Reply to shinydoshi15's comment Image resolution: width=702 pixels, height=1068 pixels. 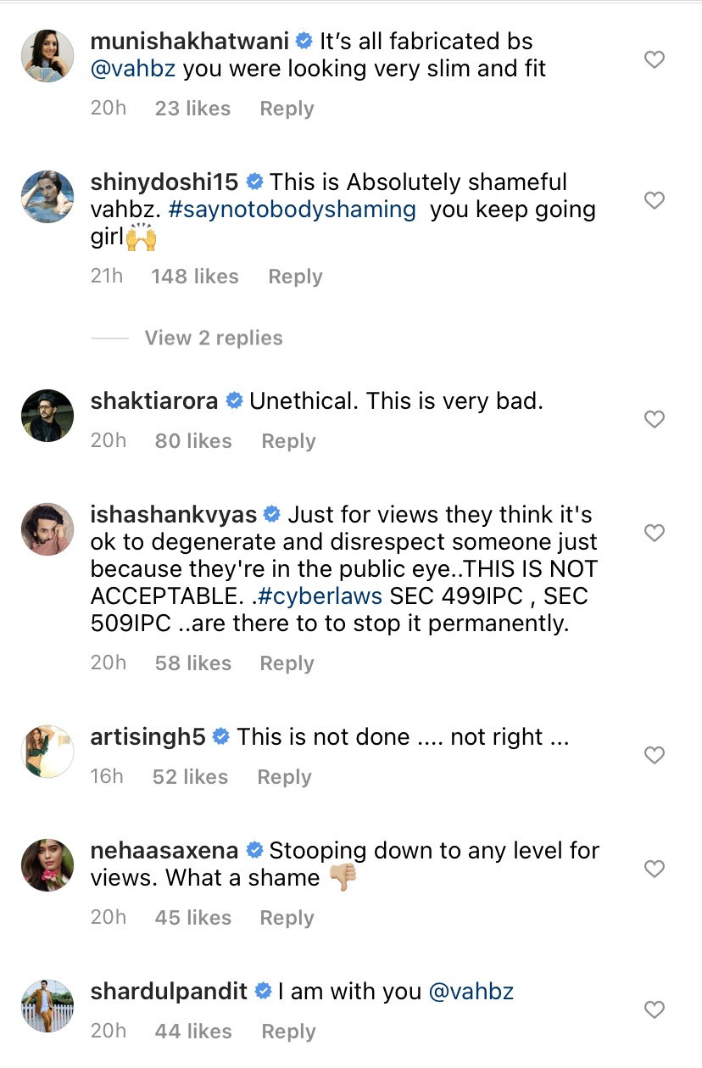point(295,277)
